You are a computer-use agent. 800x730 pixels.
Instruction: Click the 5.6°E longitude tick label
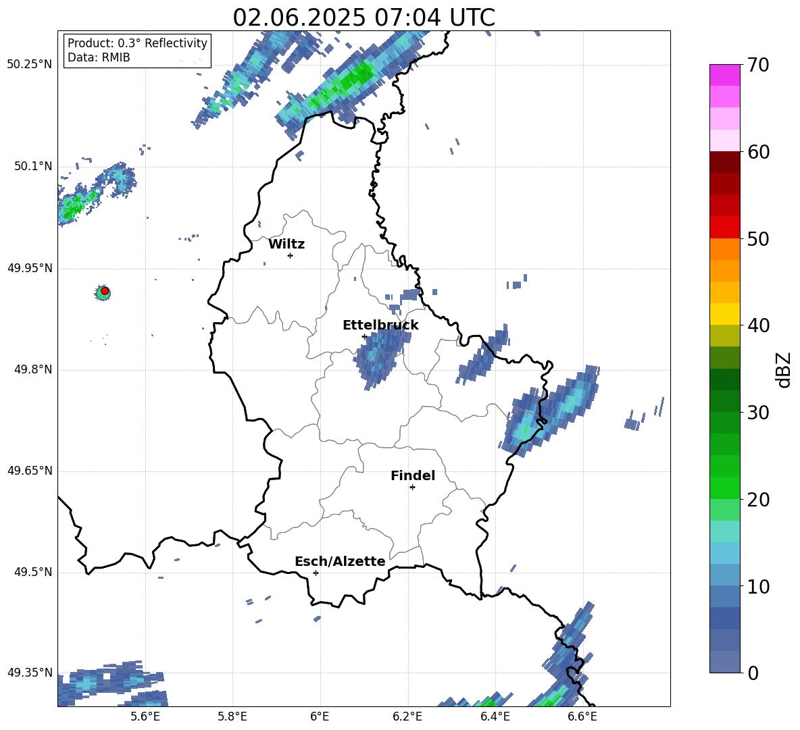tap(145, 716)
